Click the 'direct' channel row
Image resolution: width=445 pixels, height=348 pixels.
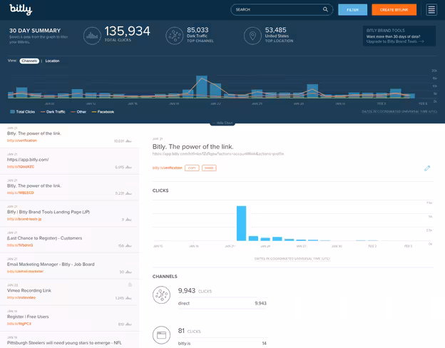coord(222,304)
